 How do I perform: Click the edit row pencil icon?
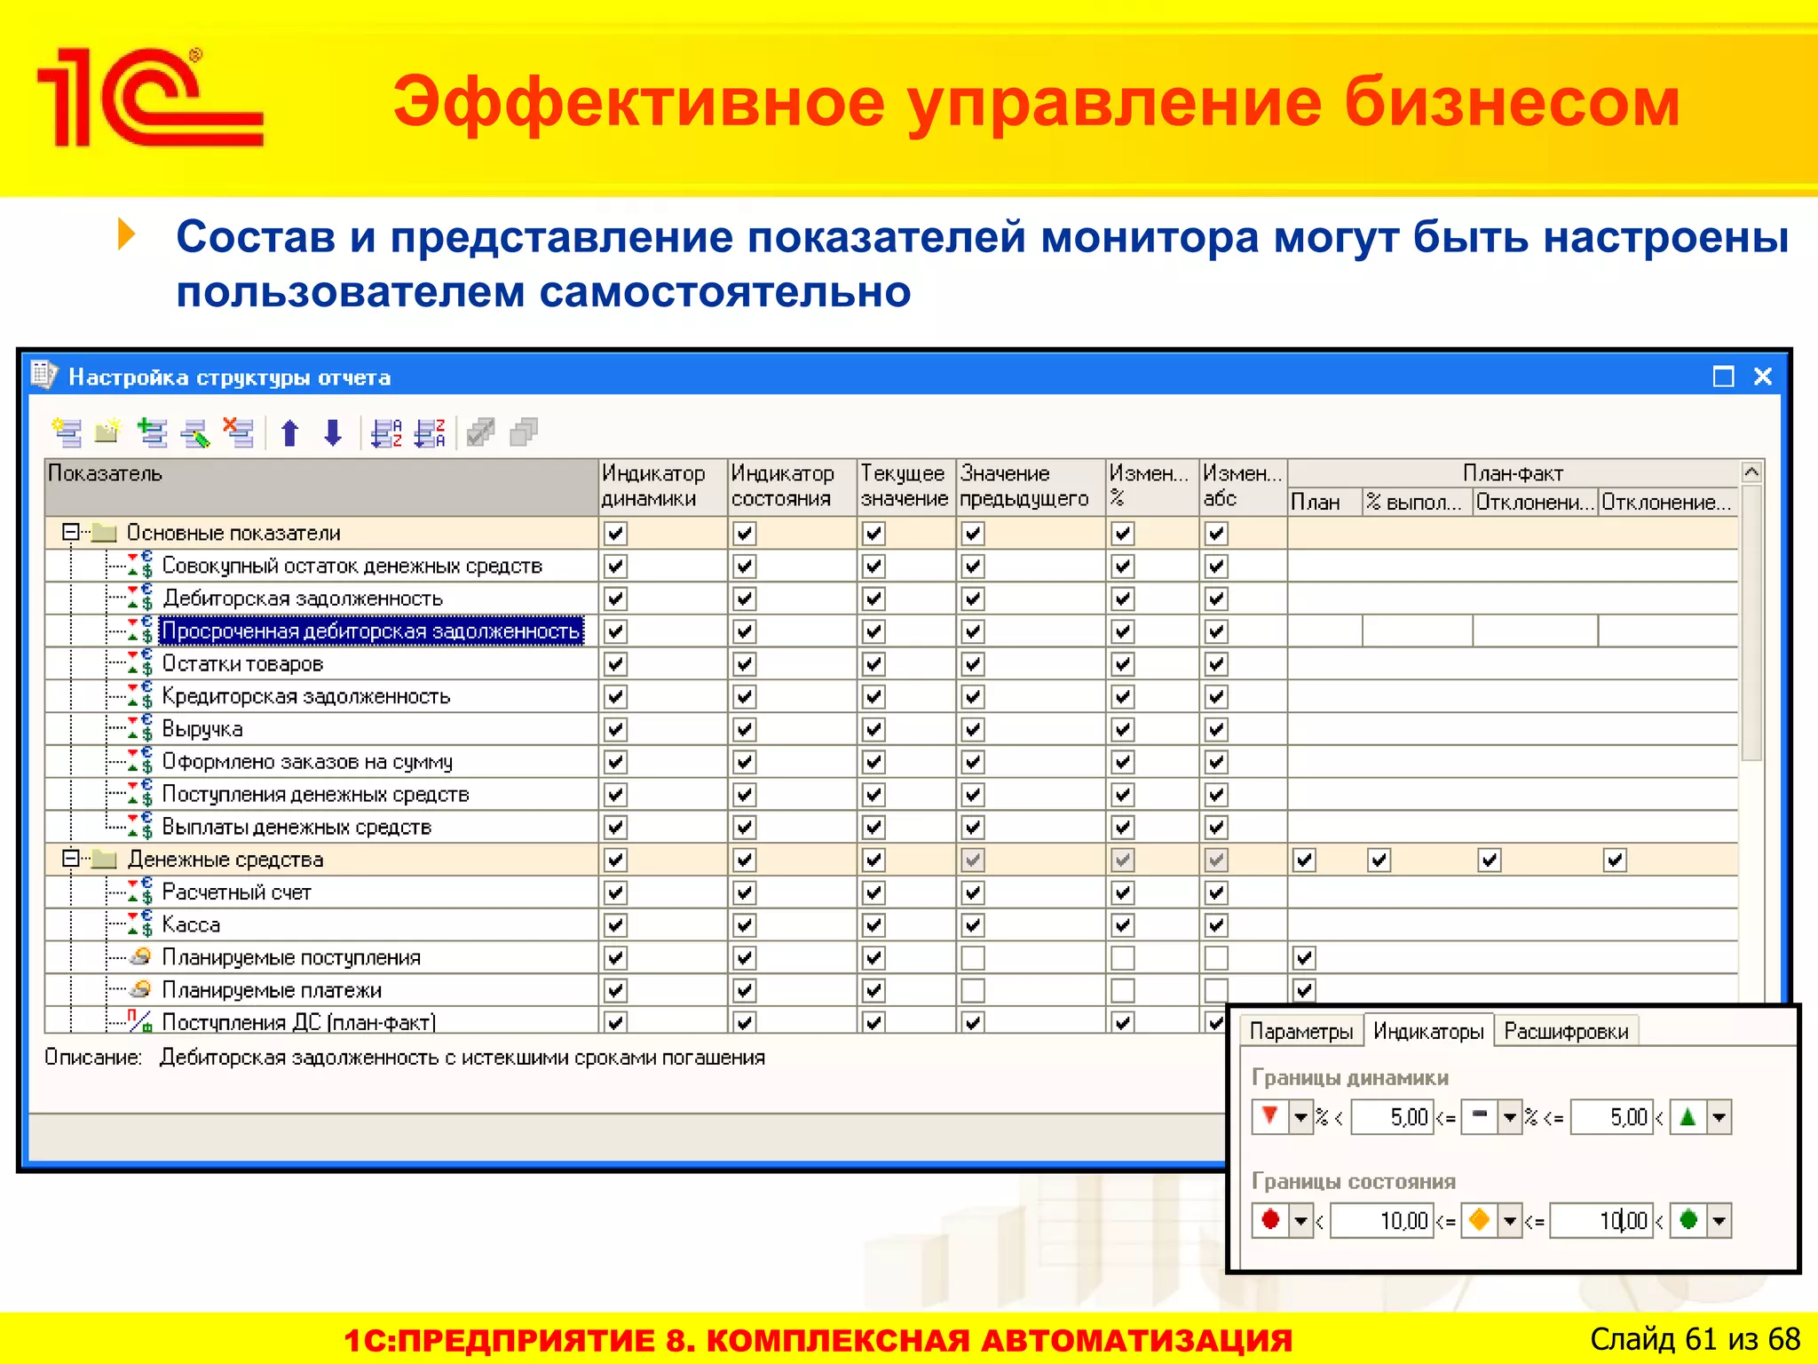(194, 432)
